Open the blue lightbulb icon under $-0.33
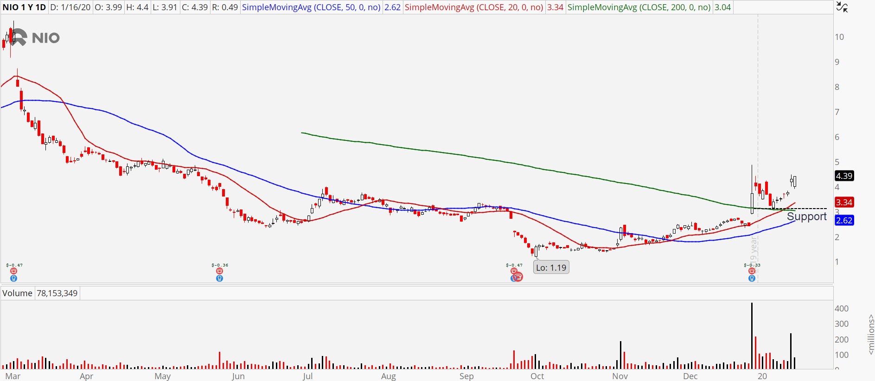 coord(752,278)
